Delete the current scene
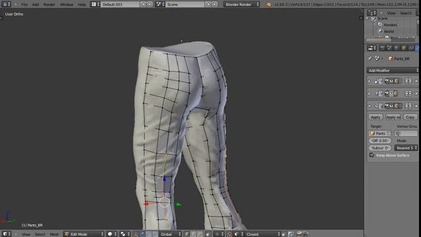This screenshot has width=421, height=237. point(214,5)
